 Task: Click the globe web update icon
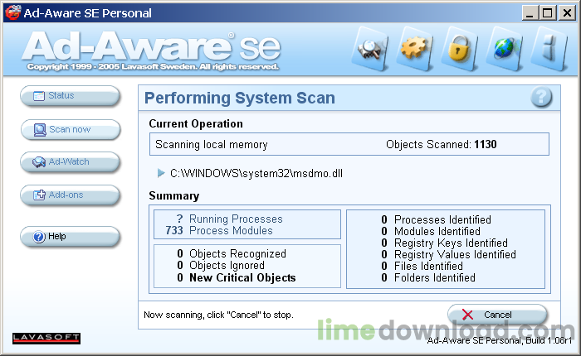coord(505,49)
